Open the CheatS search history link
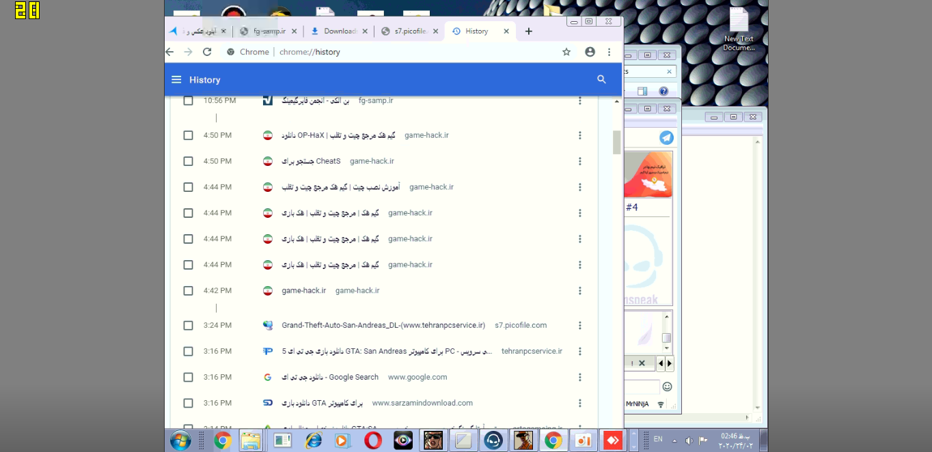Viewport: 932px width, 452px height. point(311,161)
